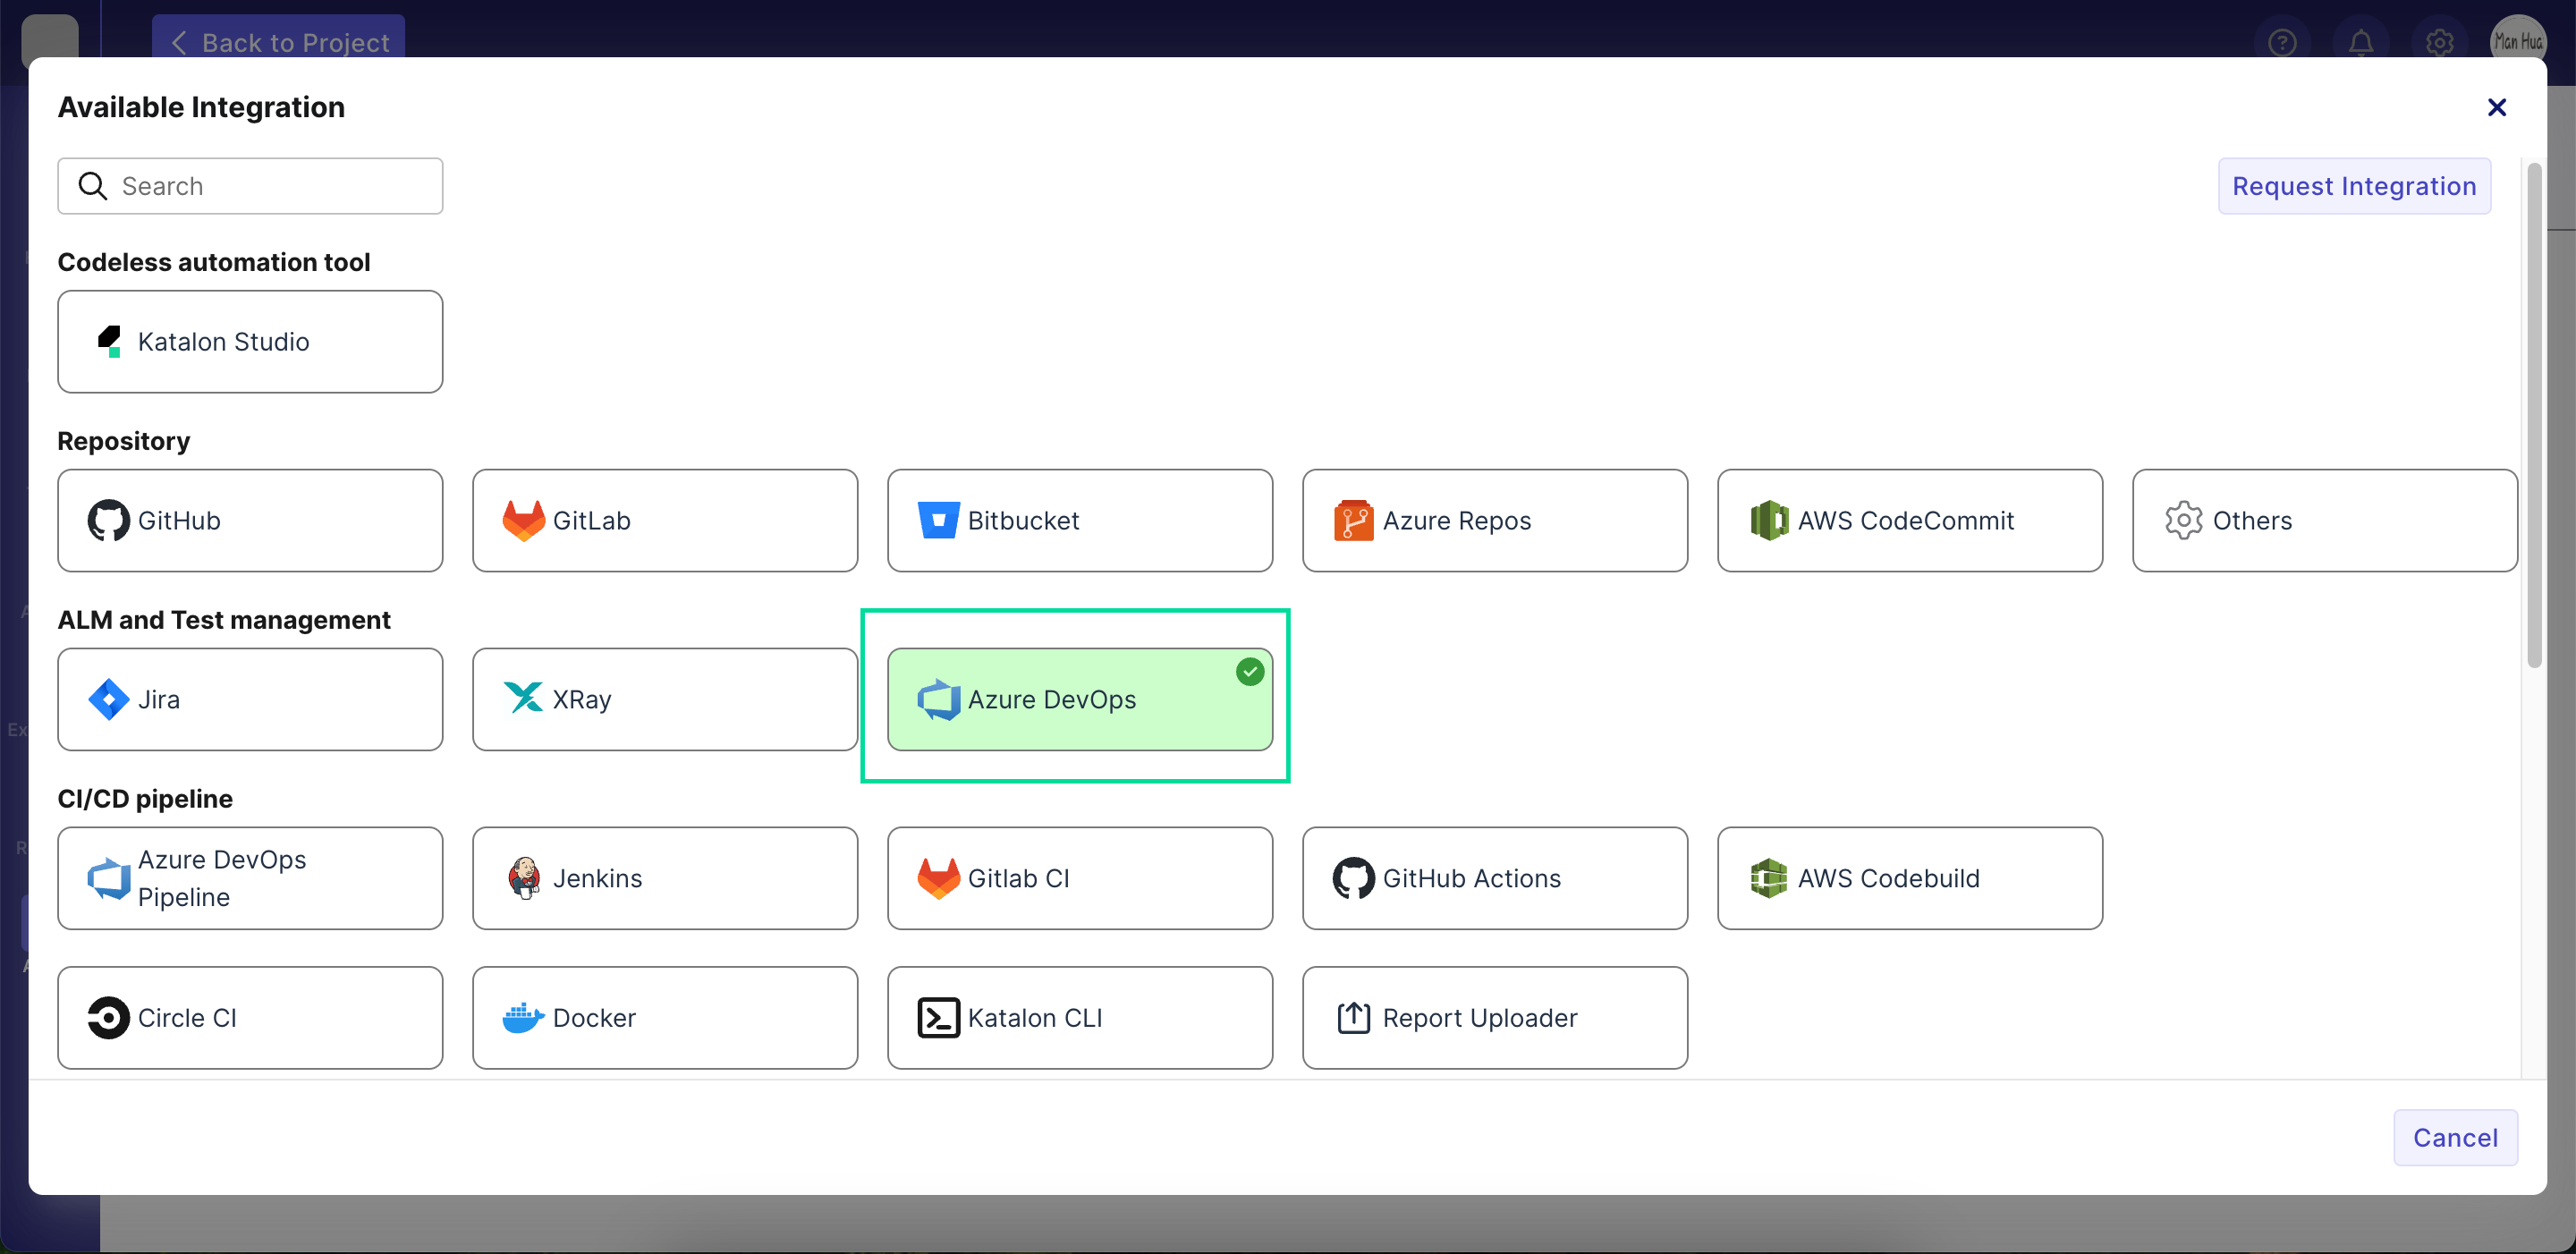The height and width of the screenshot is (1254, 2576).
Task: Select the AWS Codebuild pipeline option
Action: point(1911,877)
